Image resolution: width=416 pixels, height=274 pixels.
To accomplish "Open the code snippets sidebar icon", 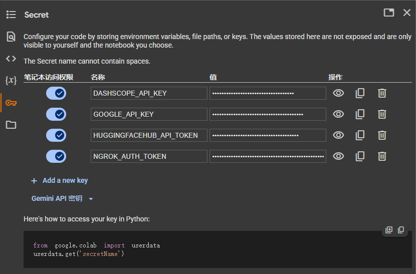I will [x=11, y=58].
